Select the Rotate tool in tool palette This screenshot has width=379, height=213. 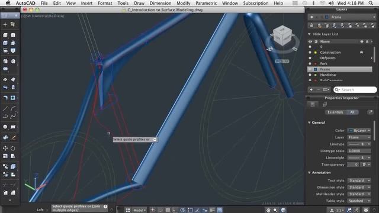point(13,148)
